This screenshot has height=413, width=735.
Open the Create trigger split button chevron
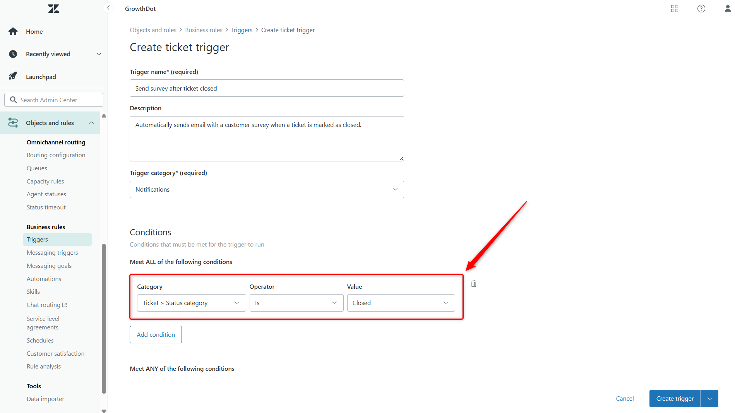(x=709, y=398)
